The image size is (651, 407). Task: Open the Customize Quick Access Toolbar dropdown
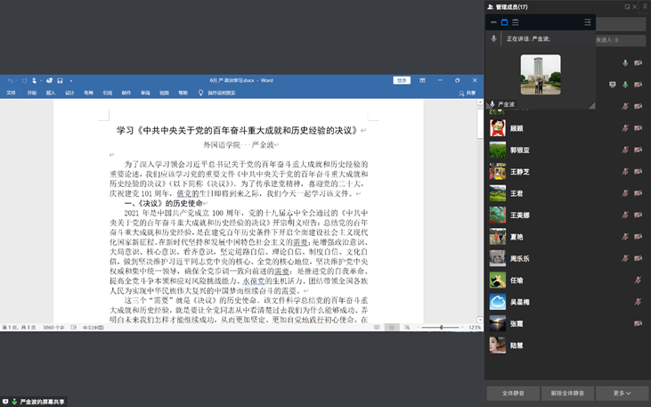point(71,81)
